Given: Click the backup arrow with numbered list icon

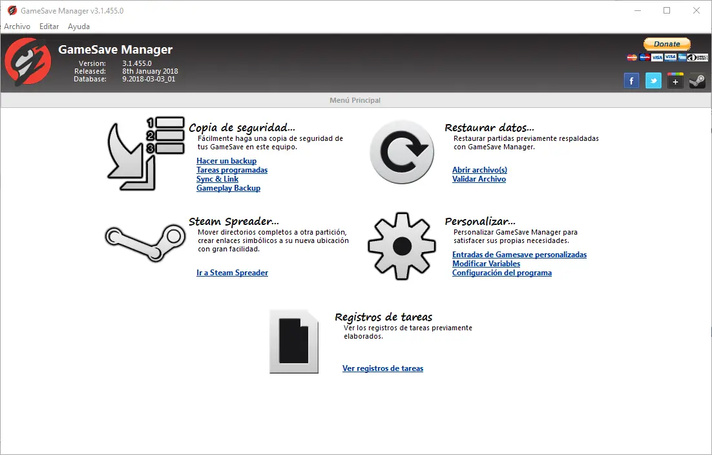Looking at the screenshot, I should [x=145, y=154].
